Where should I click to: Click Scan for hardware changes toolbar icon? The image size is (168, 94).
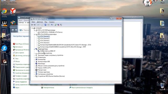tap(52, 25)
